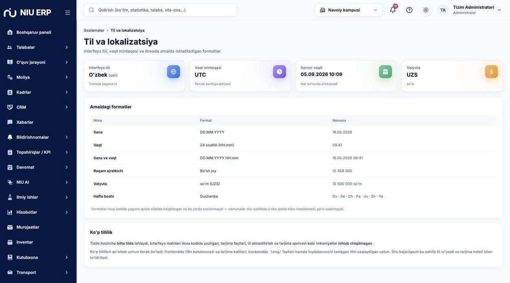Open the help question mark icon

click(409, 10)
